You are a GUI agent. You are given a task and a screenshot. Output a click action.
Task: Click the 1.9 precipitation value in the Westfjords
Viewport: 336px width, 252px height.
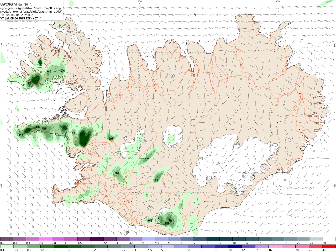pos(40,63)
